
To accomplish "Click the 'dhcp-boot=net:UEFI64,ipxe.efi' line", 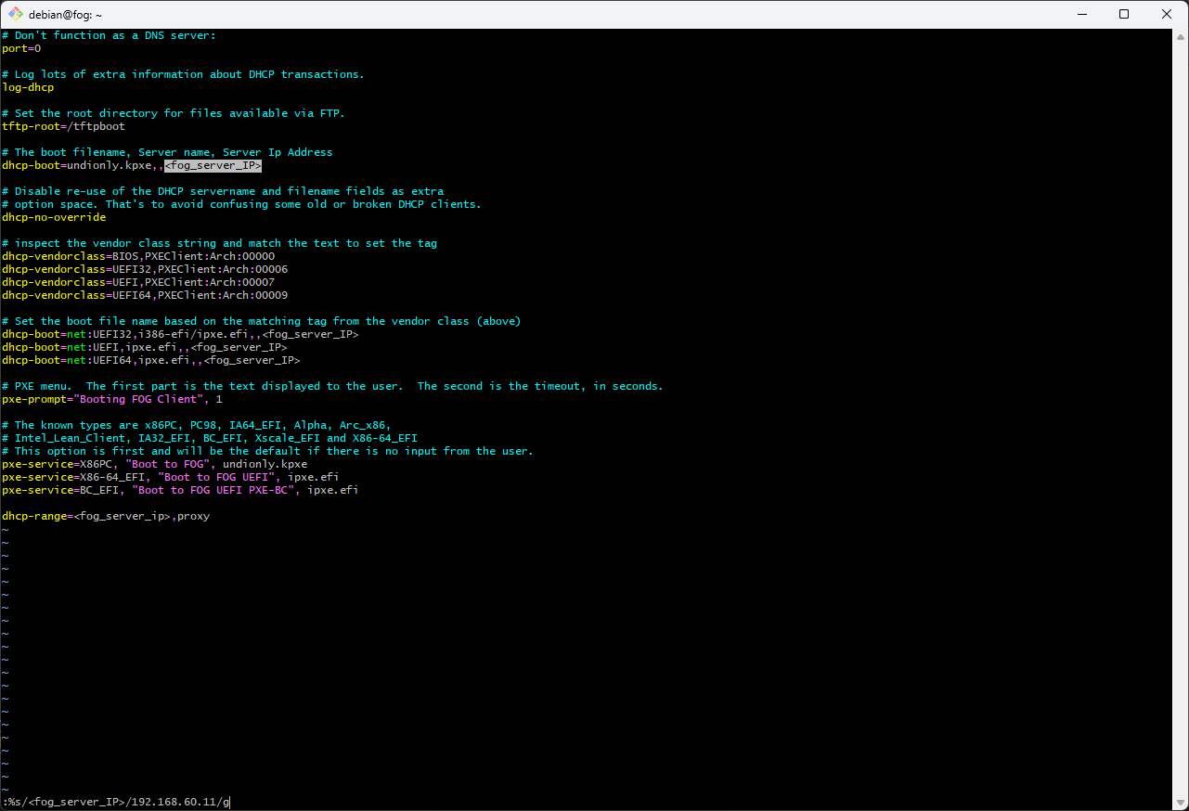I will (151, 360).
